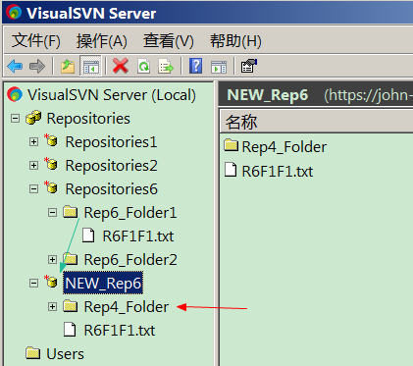Click file icon of R6F1F1.txt under Rep6_Folder1
413x366 pixels.
coord(88,235)
